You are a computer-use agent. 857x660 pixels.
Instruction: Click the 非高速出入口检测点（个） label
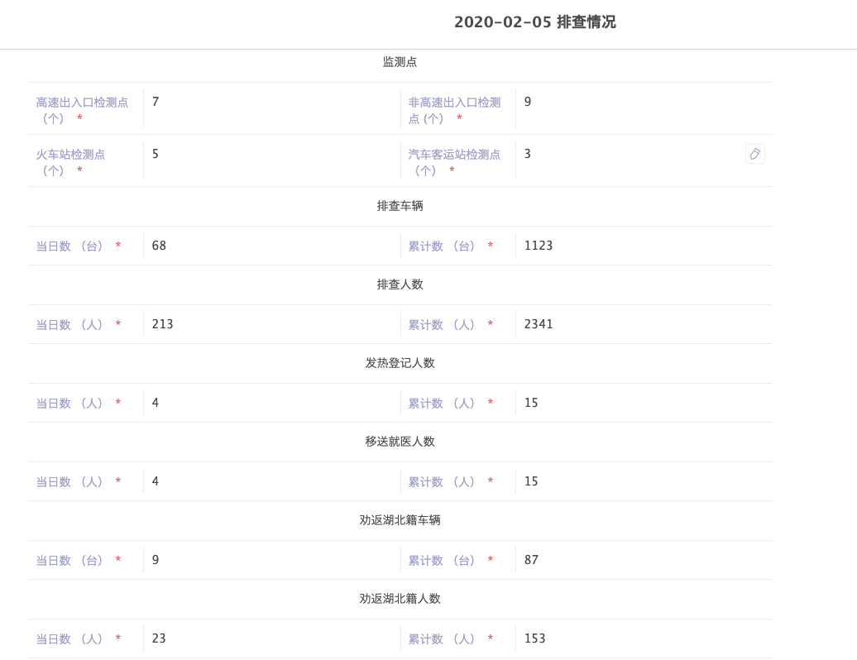[x=454, y=110]
